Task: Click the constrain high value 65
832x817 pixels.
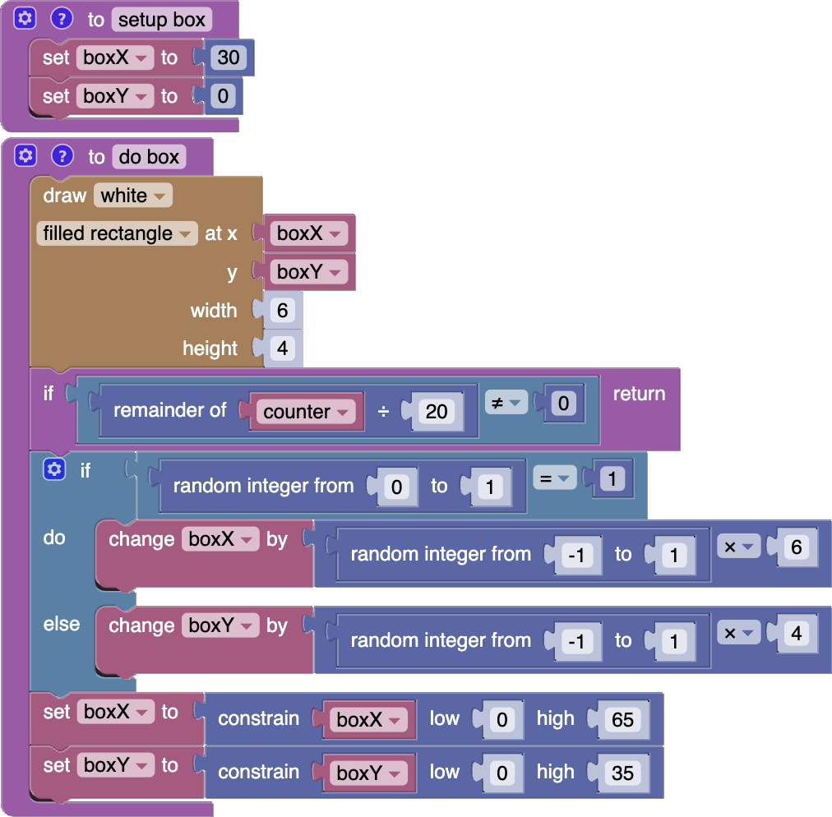Action: click(622, 720)
